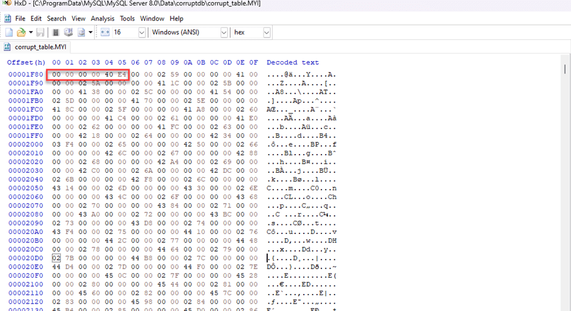This screenshot has height=311, width=571.
Task: Click the document icon beside File menu
Action: 8,19
